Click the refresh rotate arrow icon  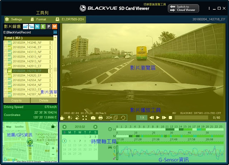[x=123, y=118]
